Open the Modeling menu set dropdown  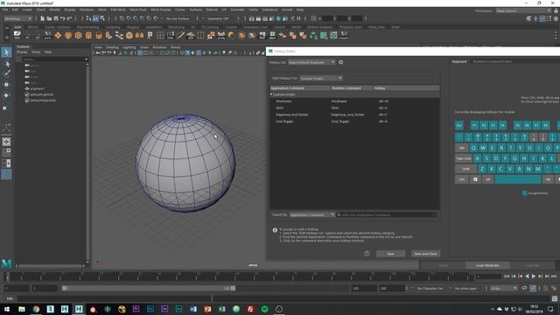17,18
